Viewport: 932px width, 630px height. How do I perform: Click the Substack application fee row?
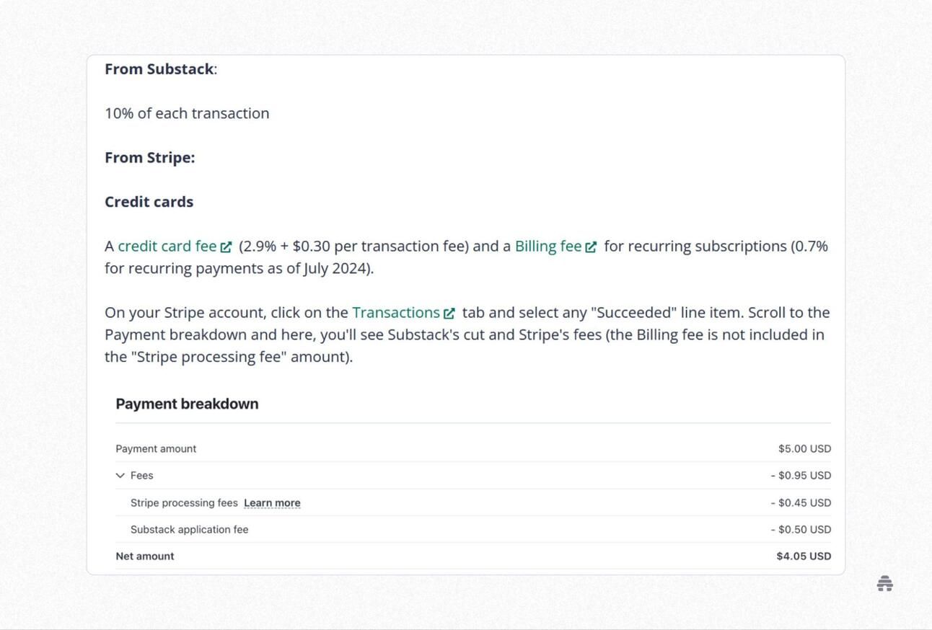[x=473, y=529]
